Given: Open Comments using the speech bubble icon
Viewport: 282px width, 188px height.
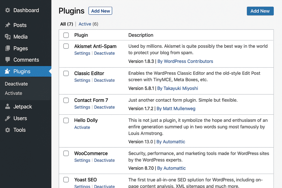Looking at the screenshot, I should point(7,60).
